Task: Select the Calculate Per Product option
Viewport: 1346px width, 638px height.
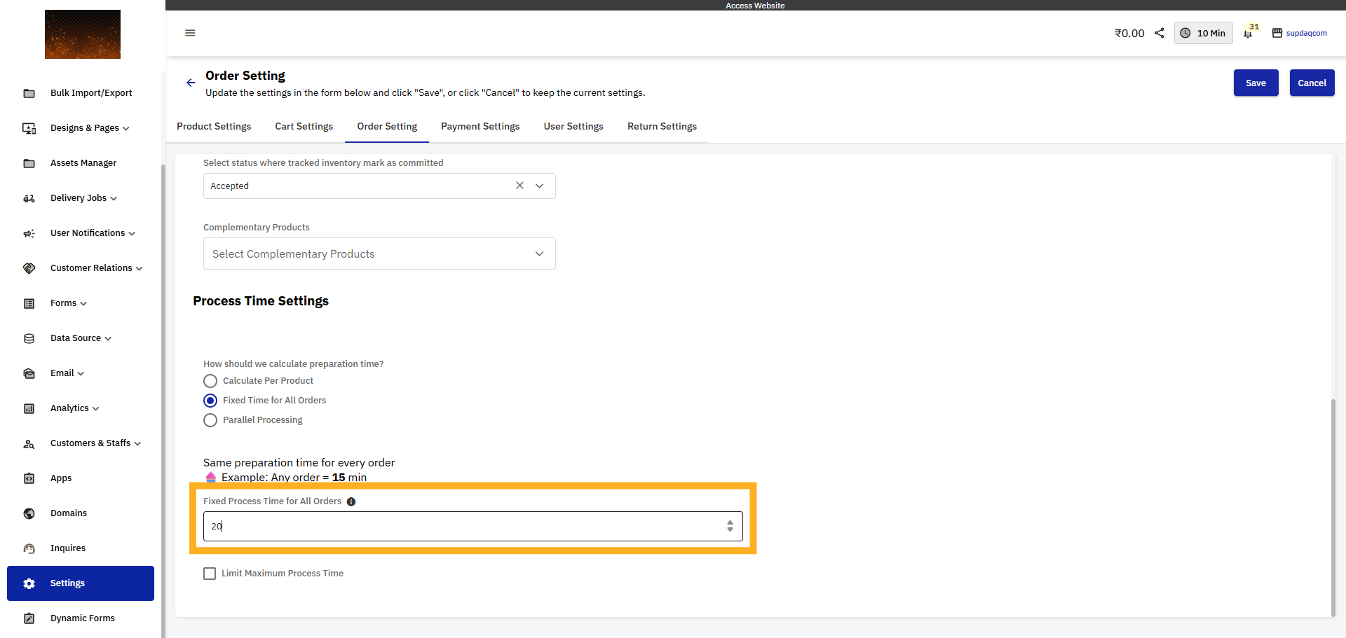Action: (210, 381)
